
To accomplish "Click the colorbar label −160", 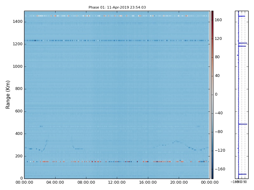I will pyautogui.click(x=220, y=169).
